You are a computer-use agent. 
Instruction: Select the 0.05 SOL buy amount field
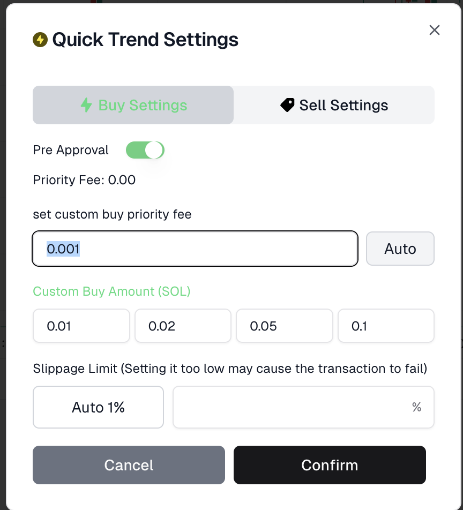tap(284, 326)
